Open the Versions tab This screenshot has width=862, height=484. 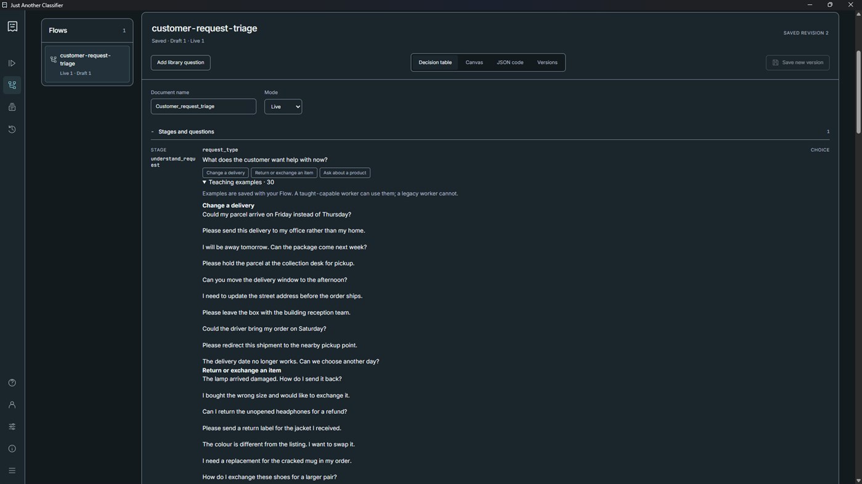(x=547, y=63)
